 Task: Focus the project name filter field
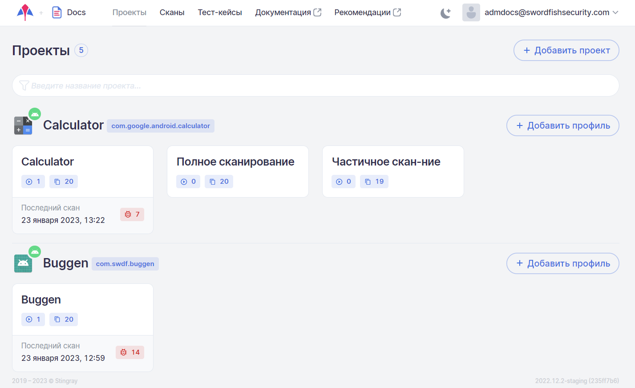coord(315,85)
